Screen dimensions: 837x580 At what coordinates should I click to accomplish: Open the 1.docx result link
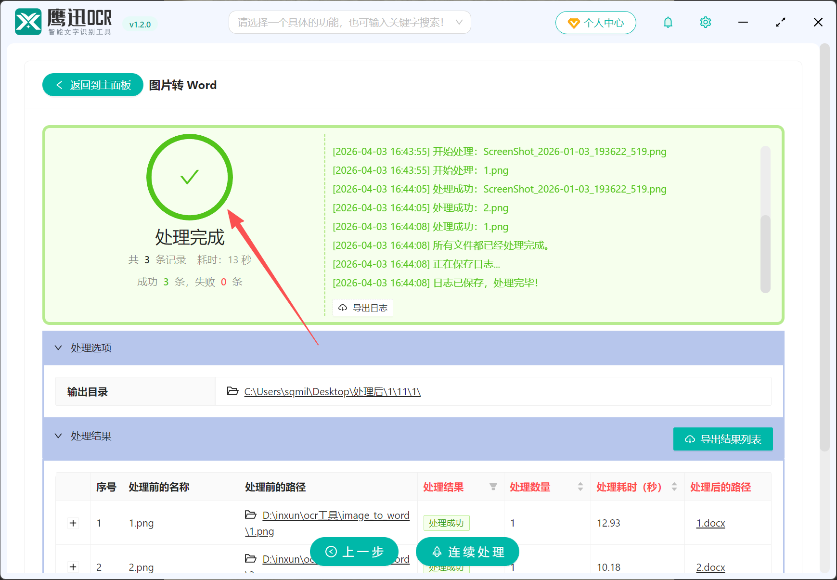(x=710, y=523)
